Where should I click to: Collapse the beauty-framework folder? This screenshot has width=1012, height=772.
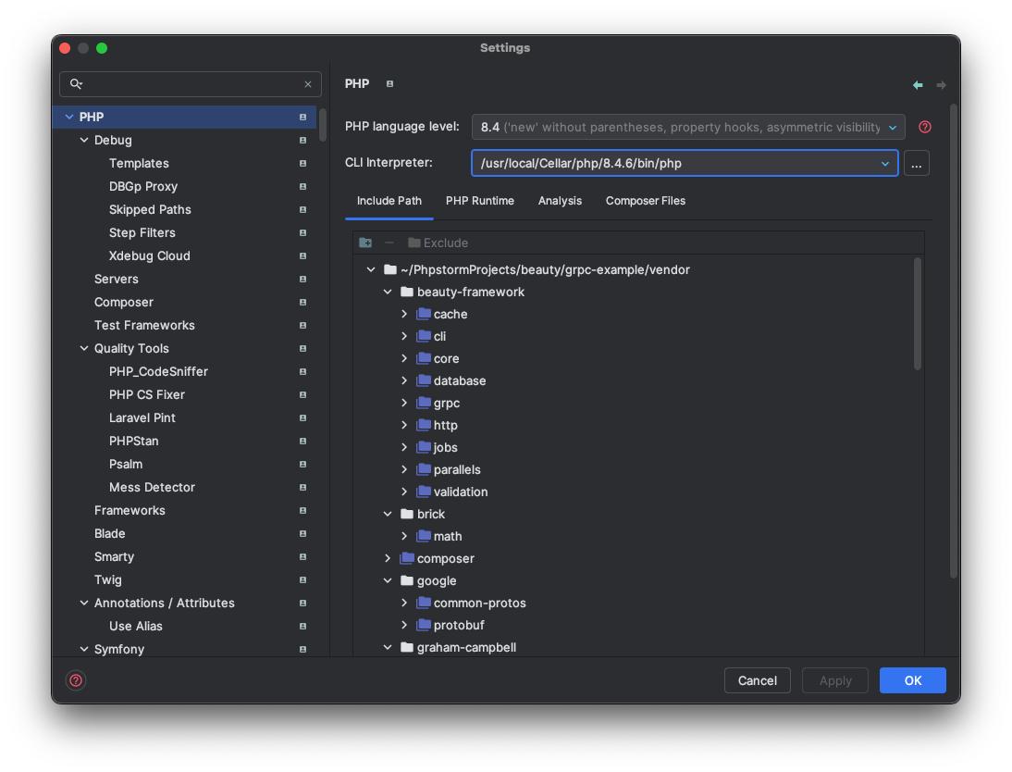[388, 292]
